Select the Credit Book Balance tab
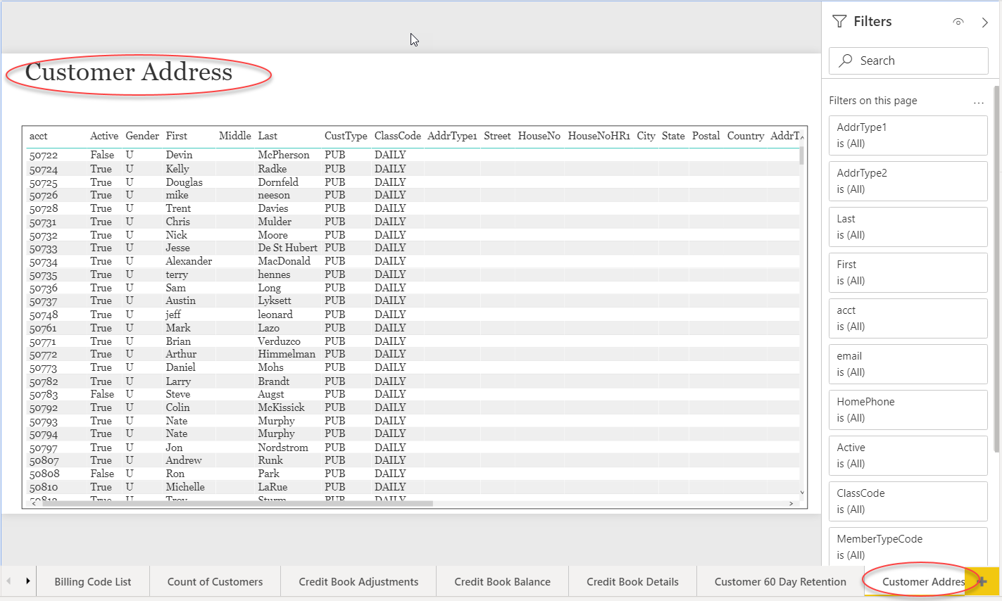The height and width of the screenshot is (601, 1002). click(503, 582)
